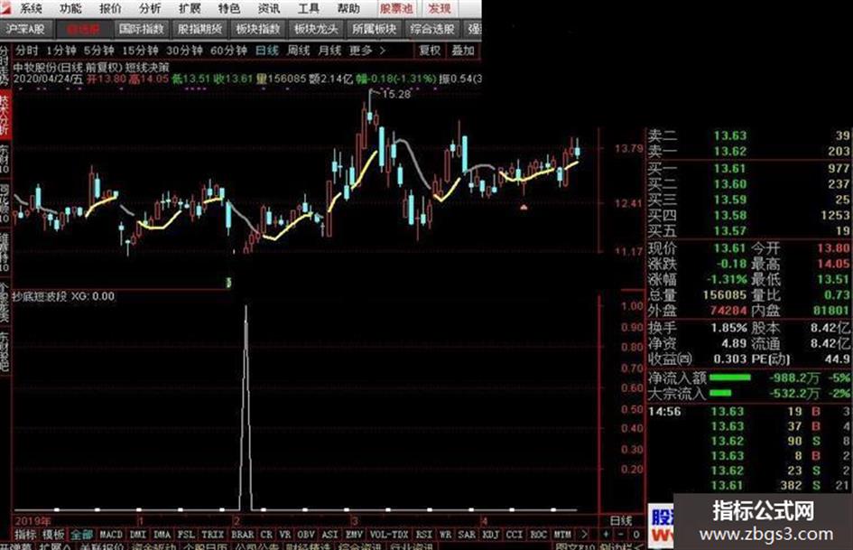Click the 14:56 tick trade row
853x550 pixels.
click(748, 412)
